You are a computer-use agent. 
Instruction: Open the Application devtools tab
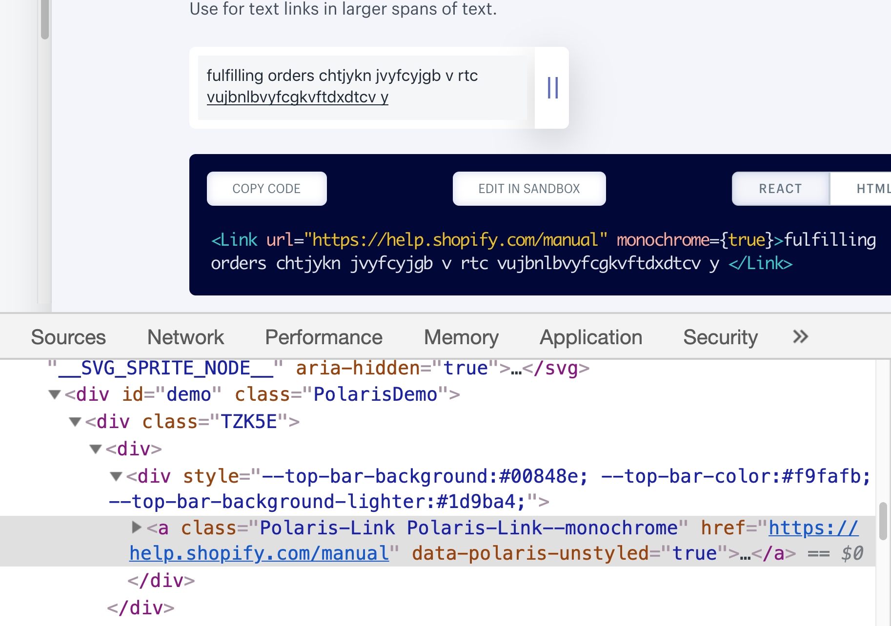pos(591,337)
